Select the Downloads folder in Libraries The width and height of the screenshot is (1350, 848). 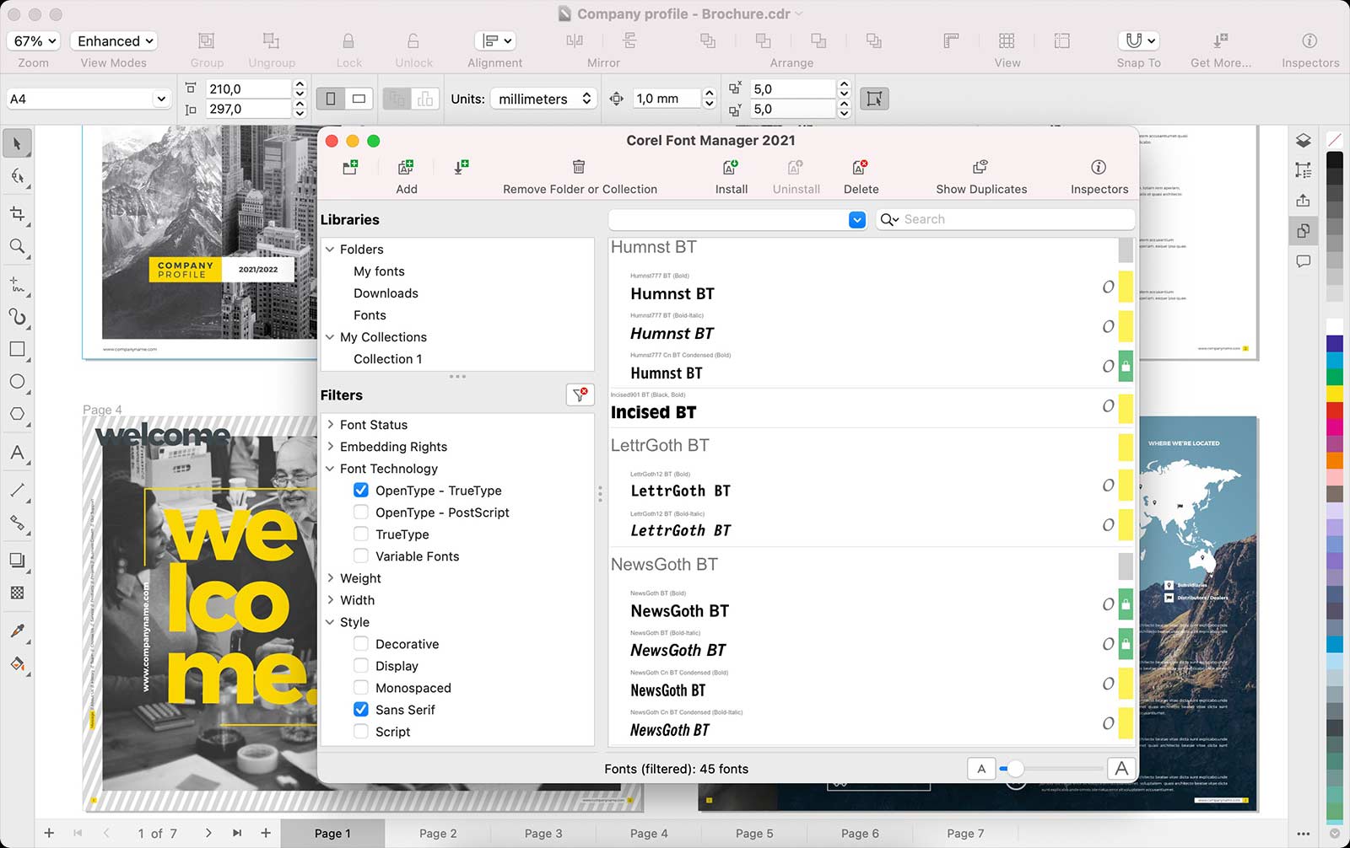[x=386, y=293]
